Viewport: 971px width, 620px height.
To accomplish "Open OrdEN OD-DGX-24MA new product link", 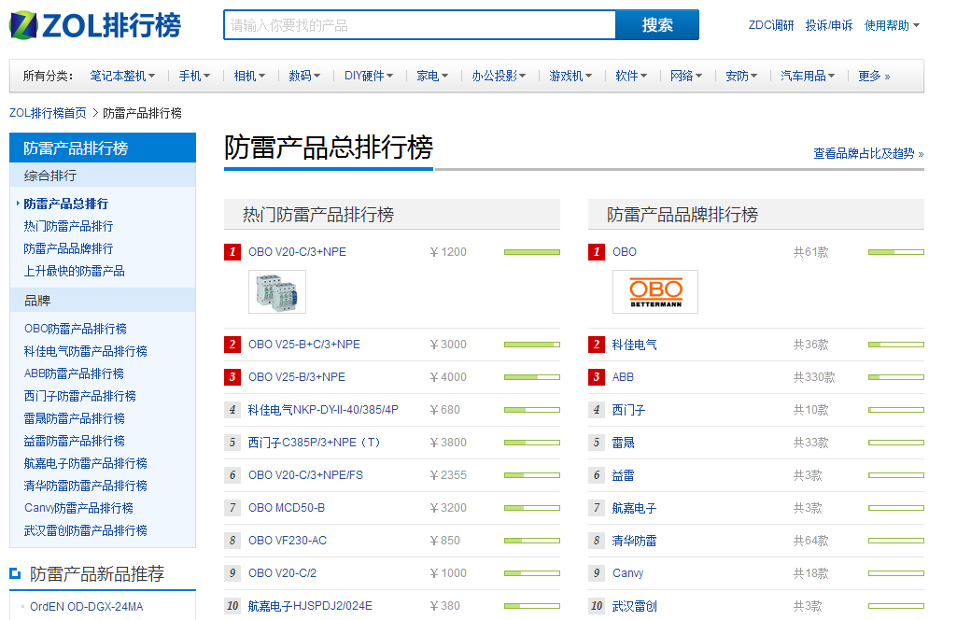I will pos(87,606).
